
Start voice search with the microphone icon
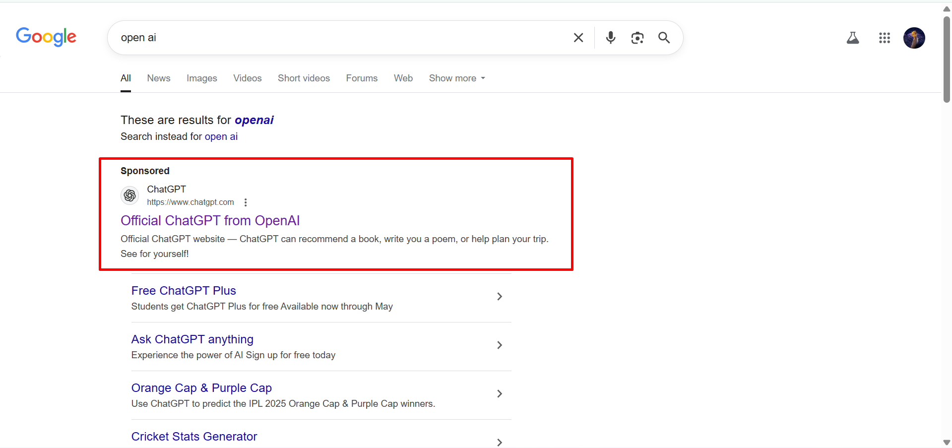point(611,38)
